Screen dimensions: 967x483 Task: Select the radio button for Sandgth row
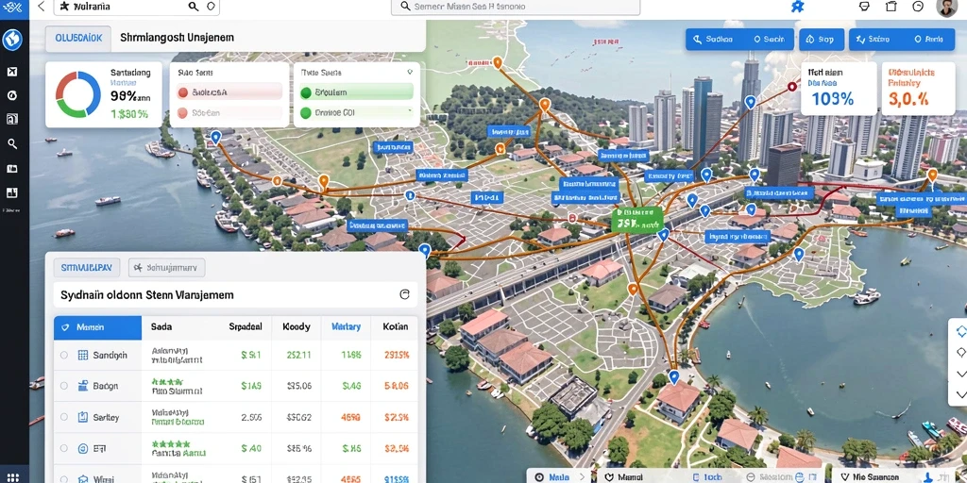click(64, 355)
